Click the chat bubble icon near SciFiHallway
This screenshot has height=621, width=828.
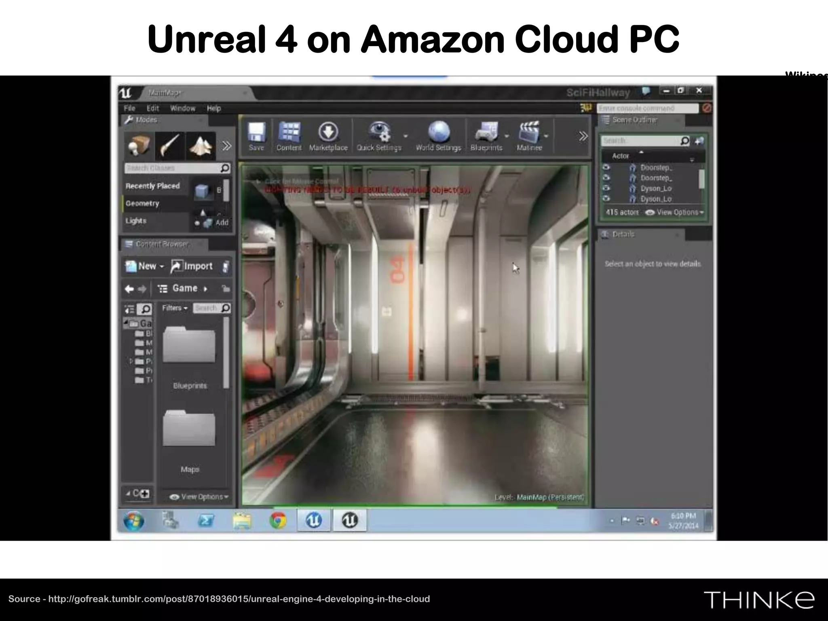coord(646,92)
